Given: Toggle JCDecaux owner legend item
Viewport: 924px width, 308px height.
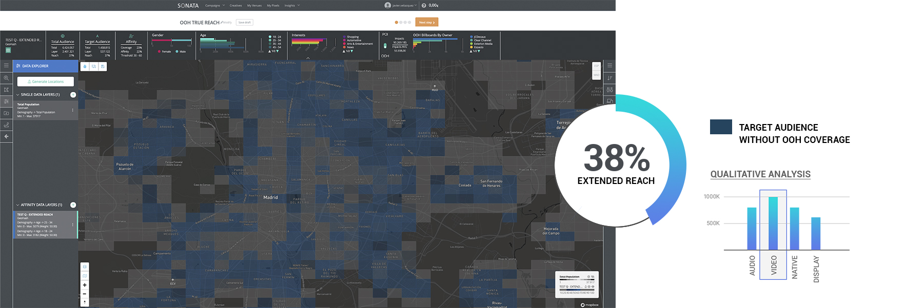Looking at the screenshot, I should coord(478,37).
